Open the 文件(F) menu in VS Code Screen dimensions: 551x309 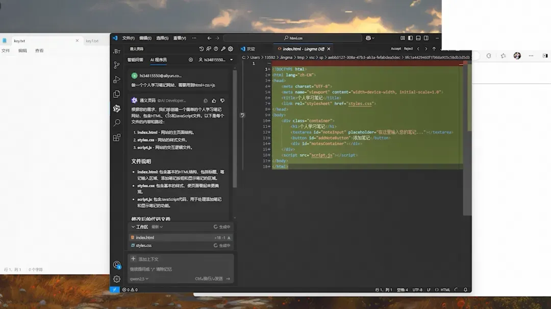[x=128, y=38]
